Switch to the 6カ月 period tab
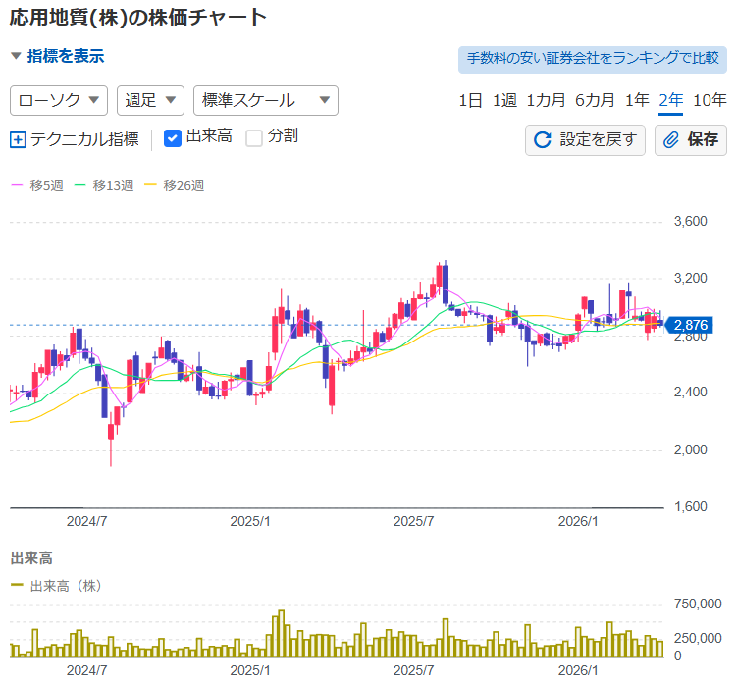 click(595, 100)
